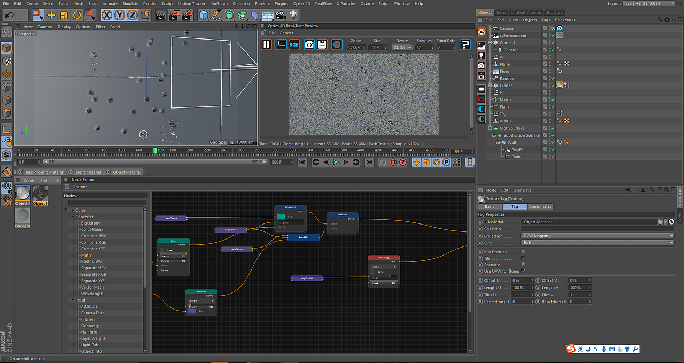The height and width of the screenshot is (363, 684).
Task: Click Normal Map node color swatch
Action: [191, 311]
